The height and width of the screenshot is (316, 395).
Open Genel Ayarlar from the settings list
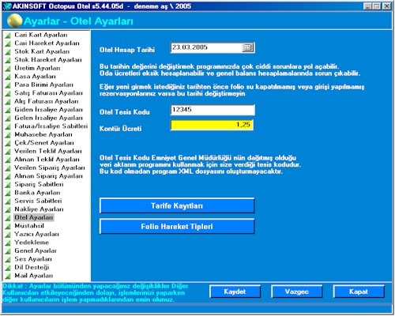pyautogui.click(x=36, y=250)
